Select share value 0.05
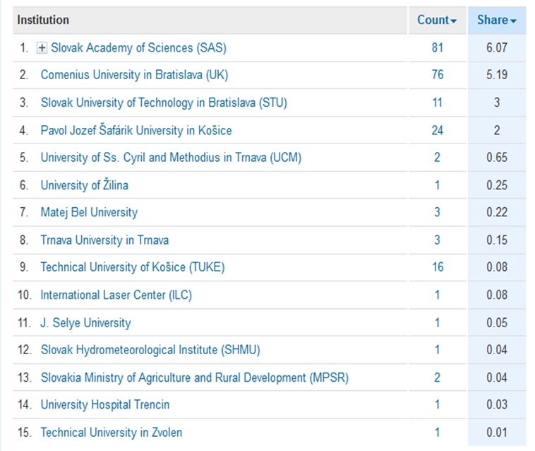Image resolution: width=535 pixels, height=451 pixels. coord(497,322)
